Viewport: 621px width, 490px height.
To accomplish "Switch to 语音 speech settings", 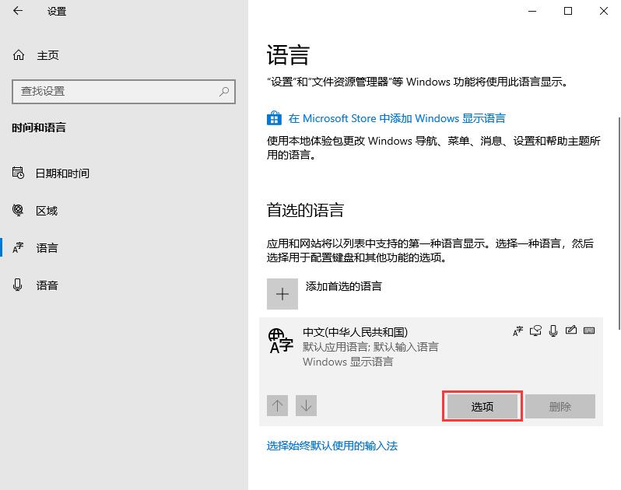I will [47, 285].
